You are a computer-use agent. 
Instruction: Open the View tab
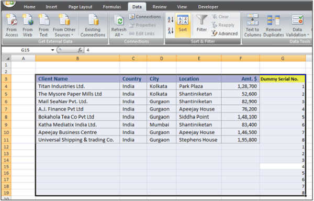tap(182, 7)
